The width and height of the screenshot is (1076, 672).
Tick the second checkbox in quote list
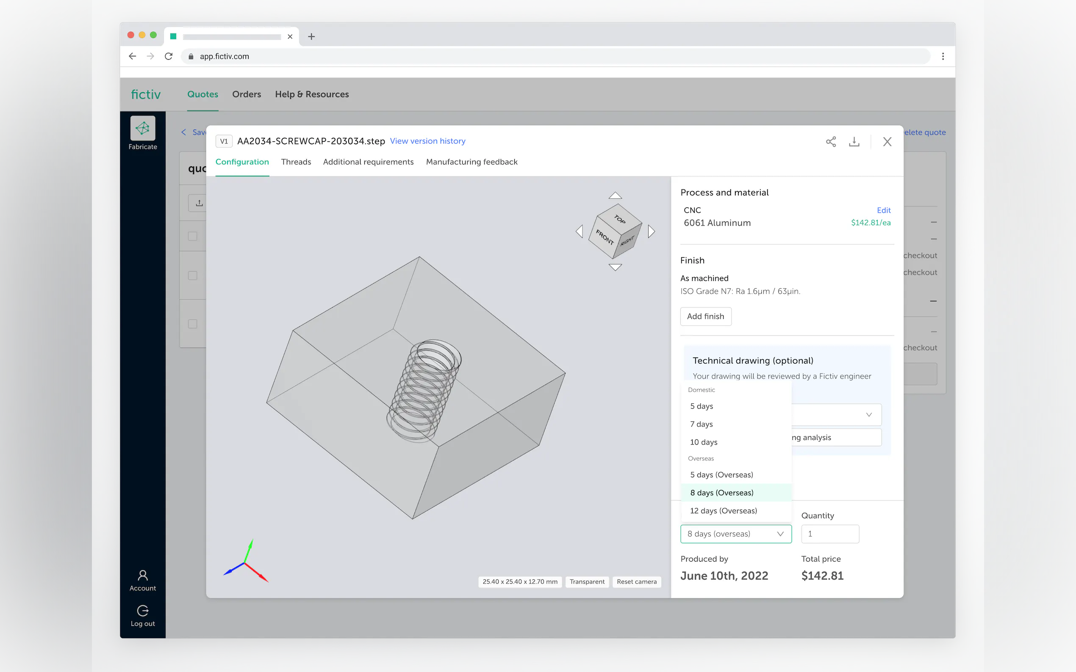click(x=193, y=275)
